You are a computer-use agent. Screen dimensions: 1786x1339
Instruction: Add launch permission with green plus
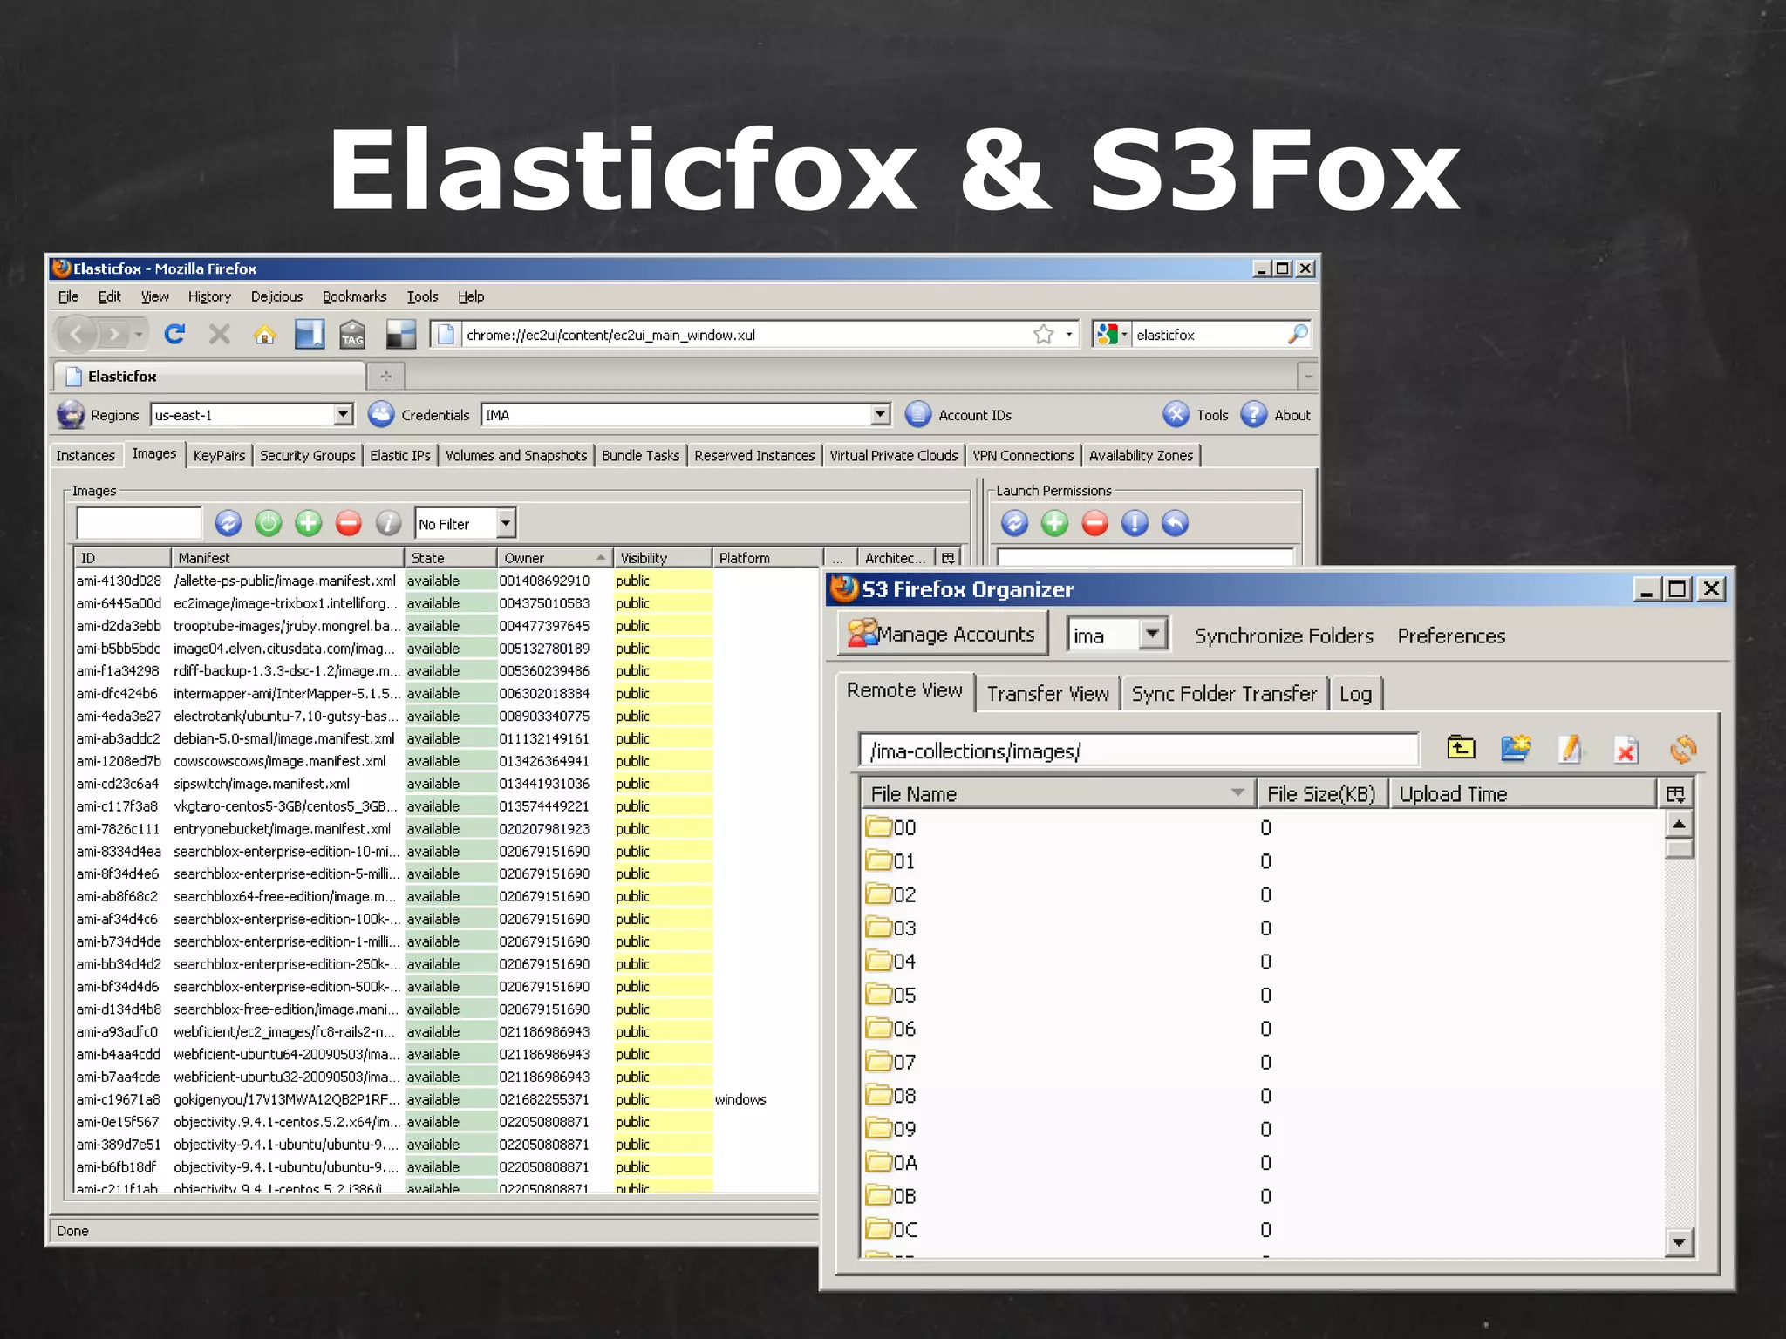[x=1054, y=523]
